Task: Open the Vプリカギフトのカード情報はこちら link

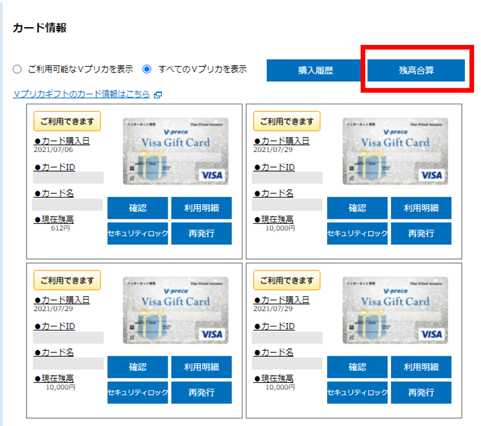Action: [x=81, y=94]
